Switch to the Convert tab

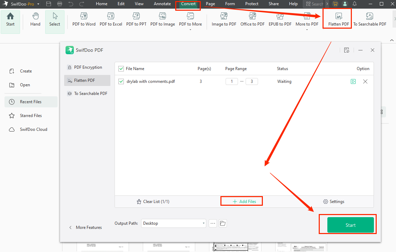[188, 4]
